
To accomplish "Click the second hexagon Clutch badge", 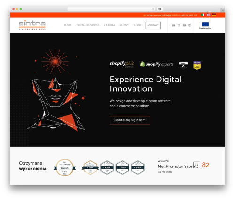I will pos(107,167).
